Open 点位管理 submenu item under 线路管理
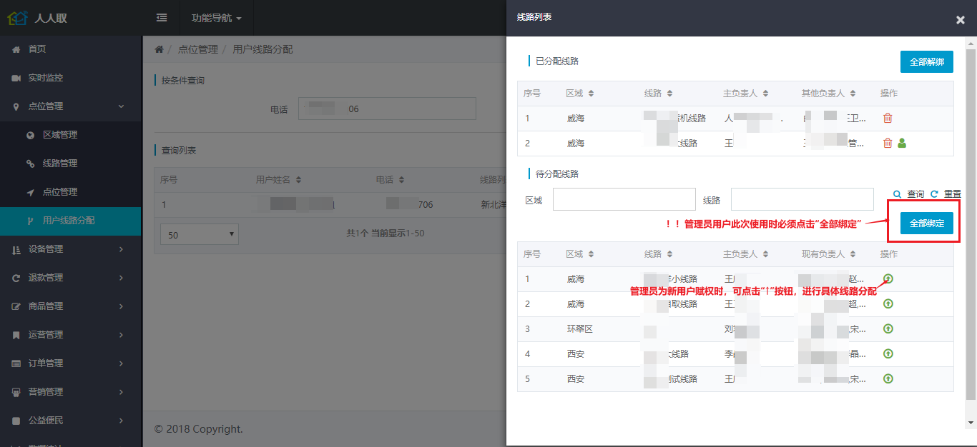 pyautogui.click(x=72, y=192)
